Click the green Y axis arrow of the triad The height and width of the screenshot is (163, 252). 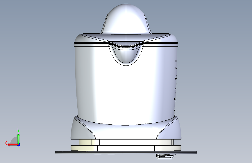point(19,139)
